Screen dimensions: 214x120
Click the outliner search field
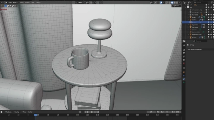(201, 2)
